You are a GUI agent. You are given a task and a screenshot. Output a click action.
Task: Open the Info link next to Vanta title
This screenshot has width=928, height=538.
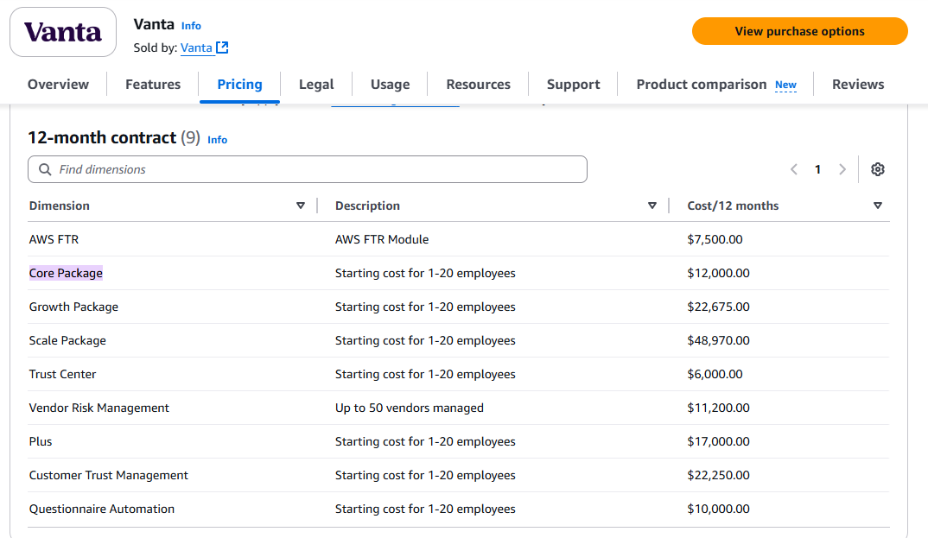pyautogui.click(x=191, y=26)
